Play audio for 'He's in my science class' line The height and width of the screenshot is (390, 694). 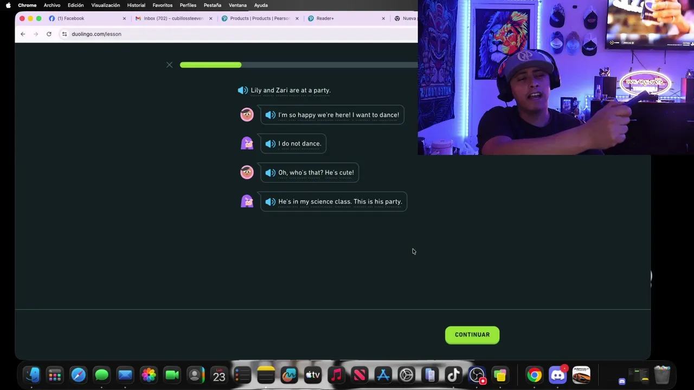(270, 201)
